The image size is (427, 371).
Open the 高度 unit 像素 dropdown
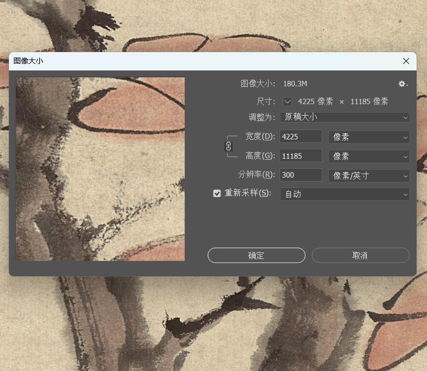[369, 156]
